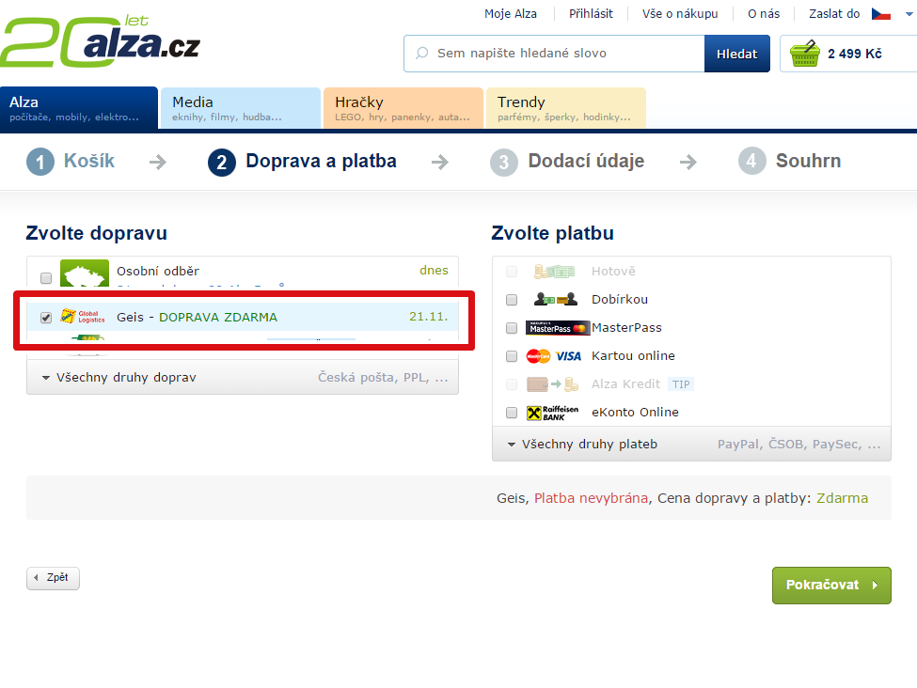Click the Hotově cash icon

coord(554,272)
